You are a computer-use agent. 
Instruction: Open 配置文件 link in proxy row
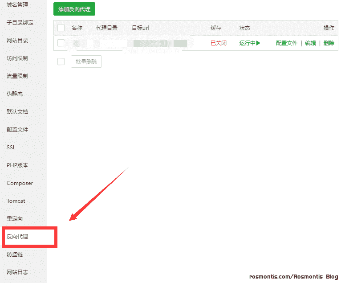tap(287, 43)
